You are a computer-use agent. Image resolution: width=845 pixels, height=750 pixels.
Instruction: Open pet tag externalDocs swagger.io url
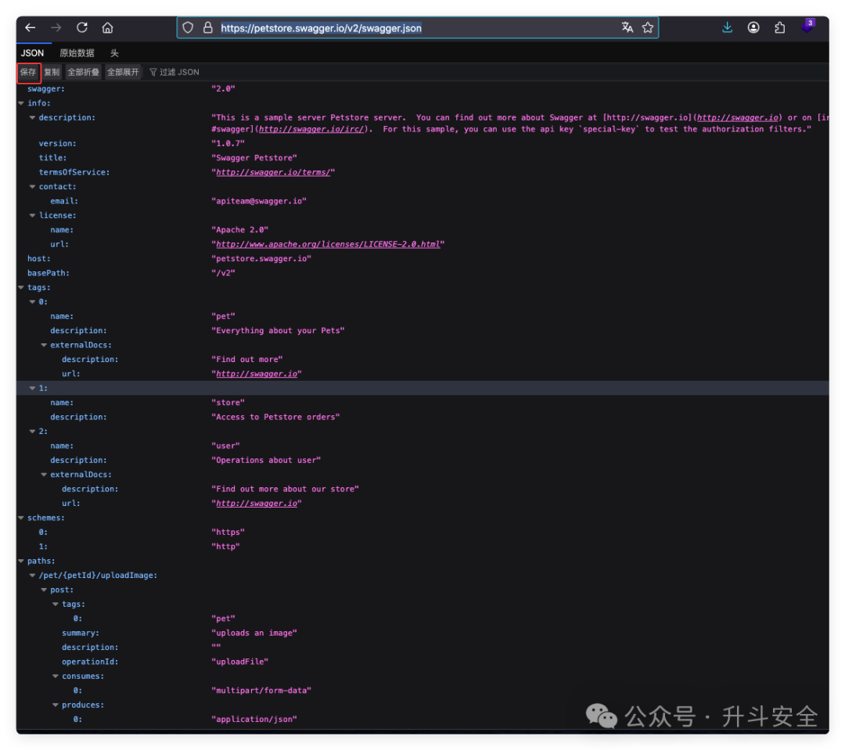(x=257, y=374)
